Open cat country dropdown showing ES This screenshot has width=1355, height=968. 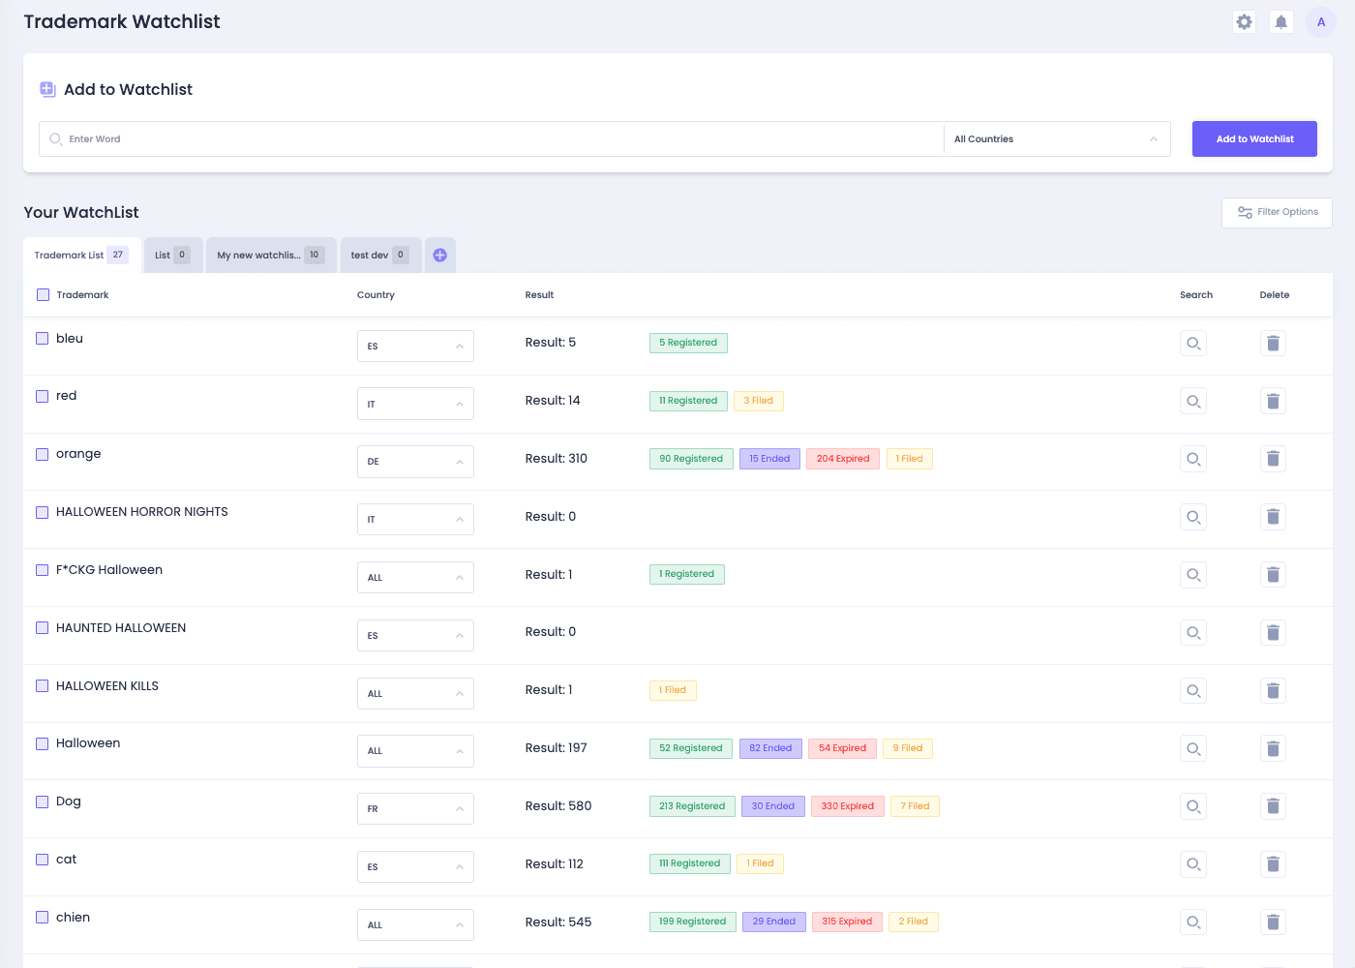point(415,867)
